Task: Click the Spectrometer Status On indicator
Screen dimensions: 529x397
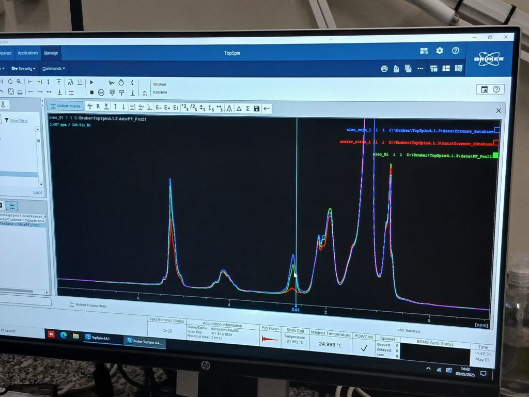Action: [x=167, y=331]
